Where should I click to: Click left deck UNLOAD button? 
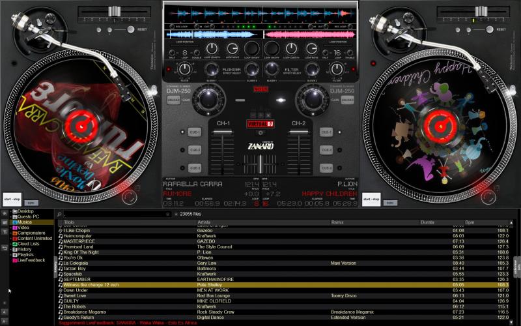pyautogui.click(x=173, y=100)
